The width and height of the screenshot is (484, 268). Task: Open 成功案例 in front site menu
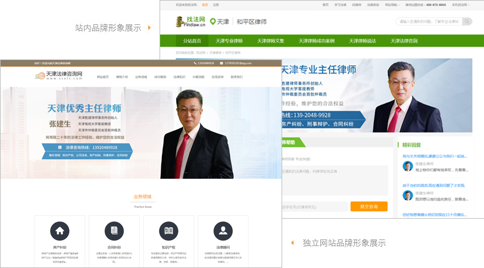tap(160, 77)
